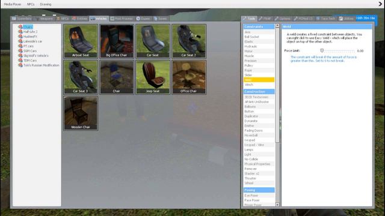Click the icon beside SGM Cars
385x216 pixels.
(x=20, y=50)
